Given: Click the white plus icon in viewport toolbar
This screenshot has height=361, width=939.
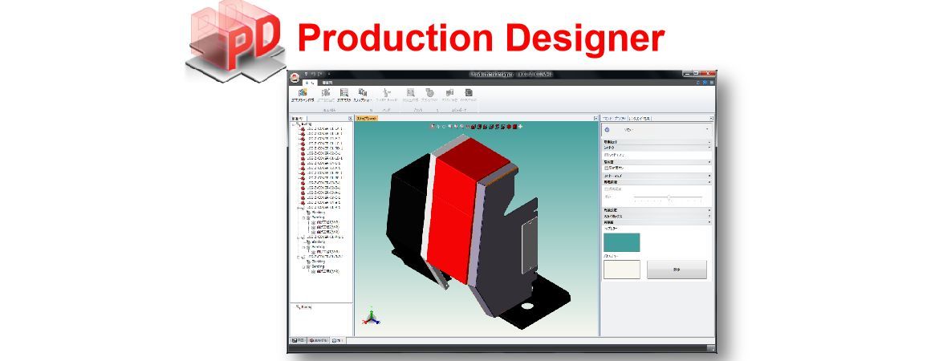Looking at the screenshot, I should [x=520, y=126].
